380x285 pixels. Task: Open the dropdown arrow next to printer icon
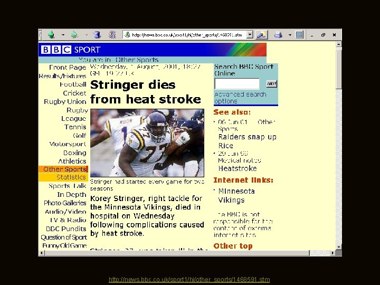point(290,35)
